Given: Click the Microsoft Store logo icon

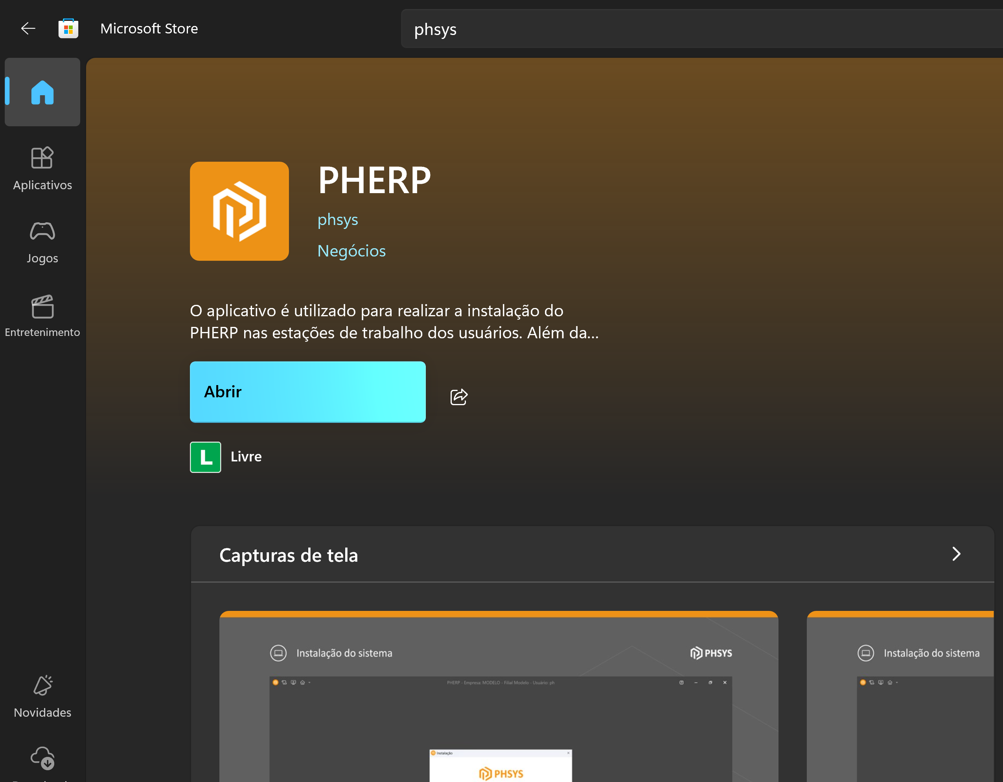Looking at the screenshot, I should coord(68,28).
